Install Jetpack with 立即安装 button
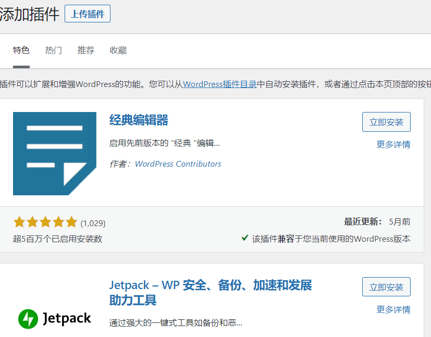 [386, 287]
